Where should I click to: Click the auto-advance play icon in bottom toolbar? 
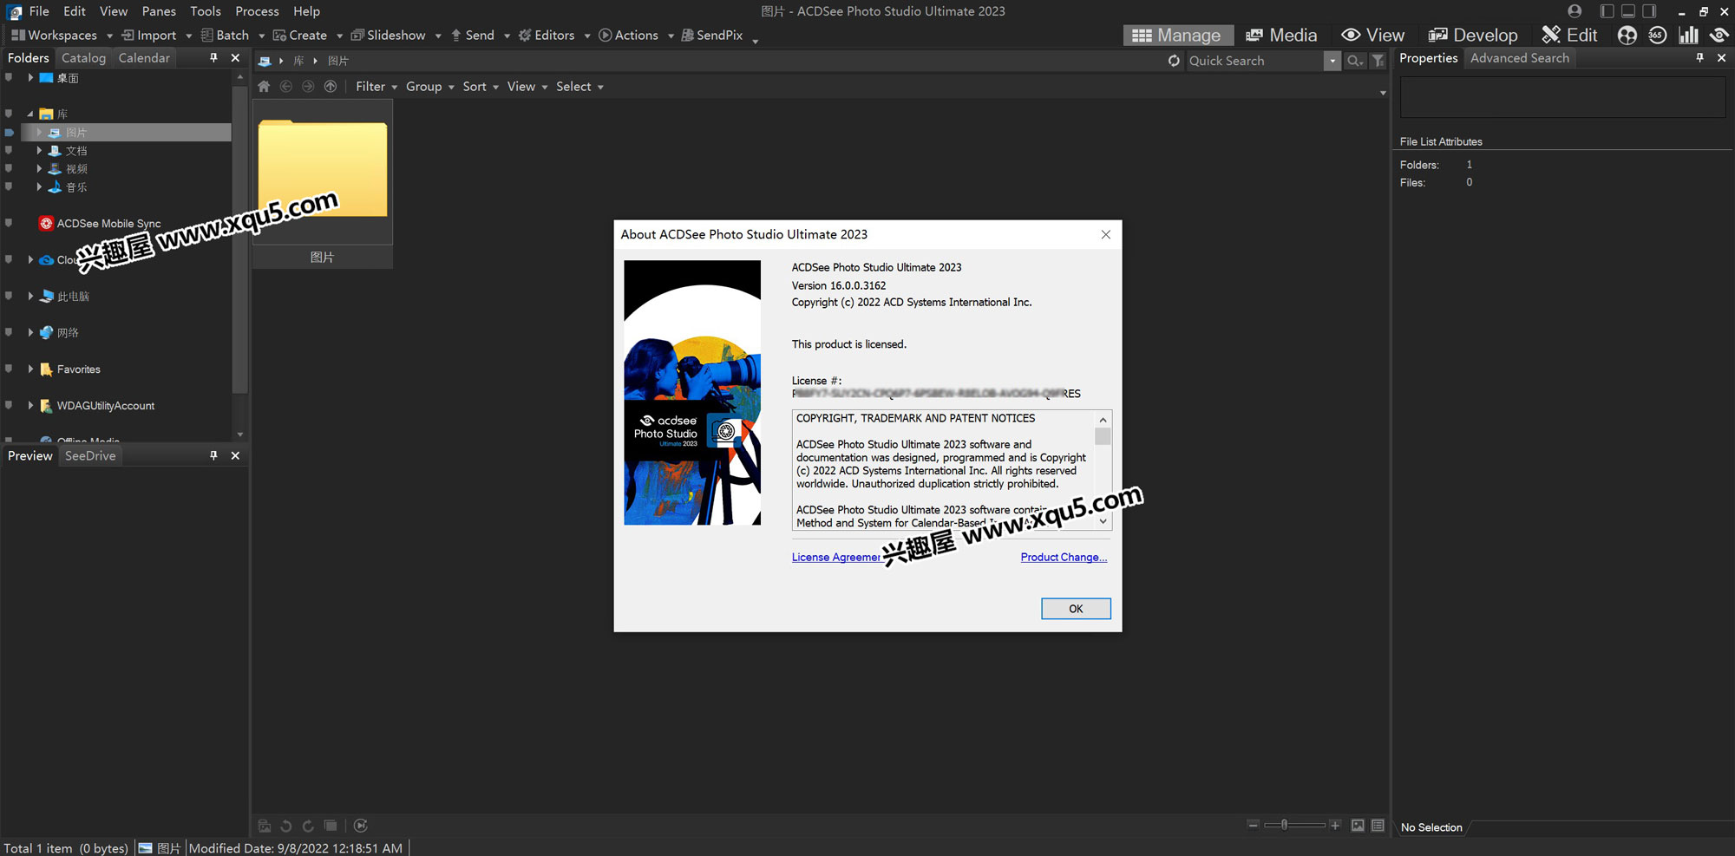point(361,826)
